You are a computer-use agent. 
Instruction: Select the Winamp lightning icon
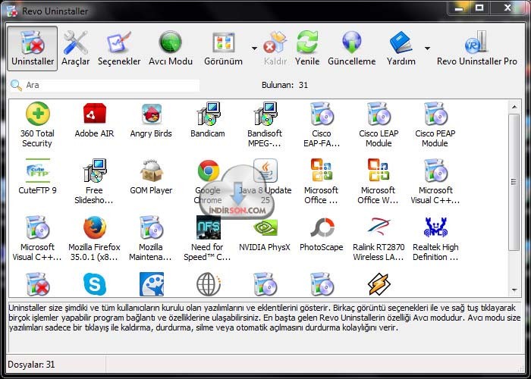379,284
